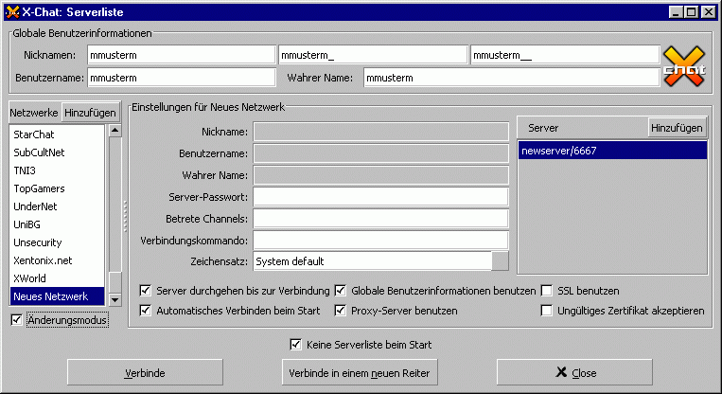The height and width of the screenshot is (394, 722).
Task: Choose XWorld in network list
Action: 57,278
